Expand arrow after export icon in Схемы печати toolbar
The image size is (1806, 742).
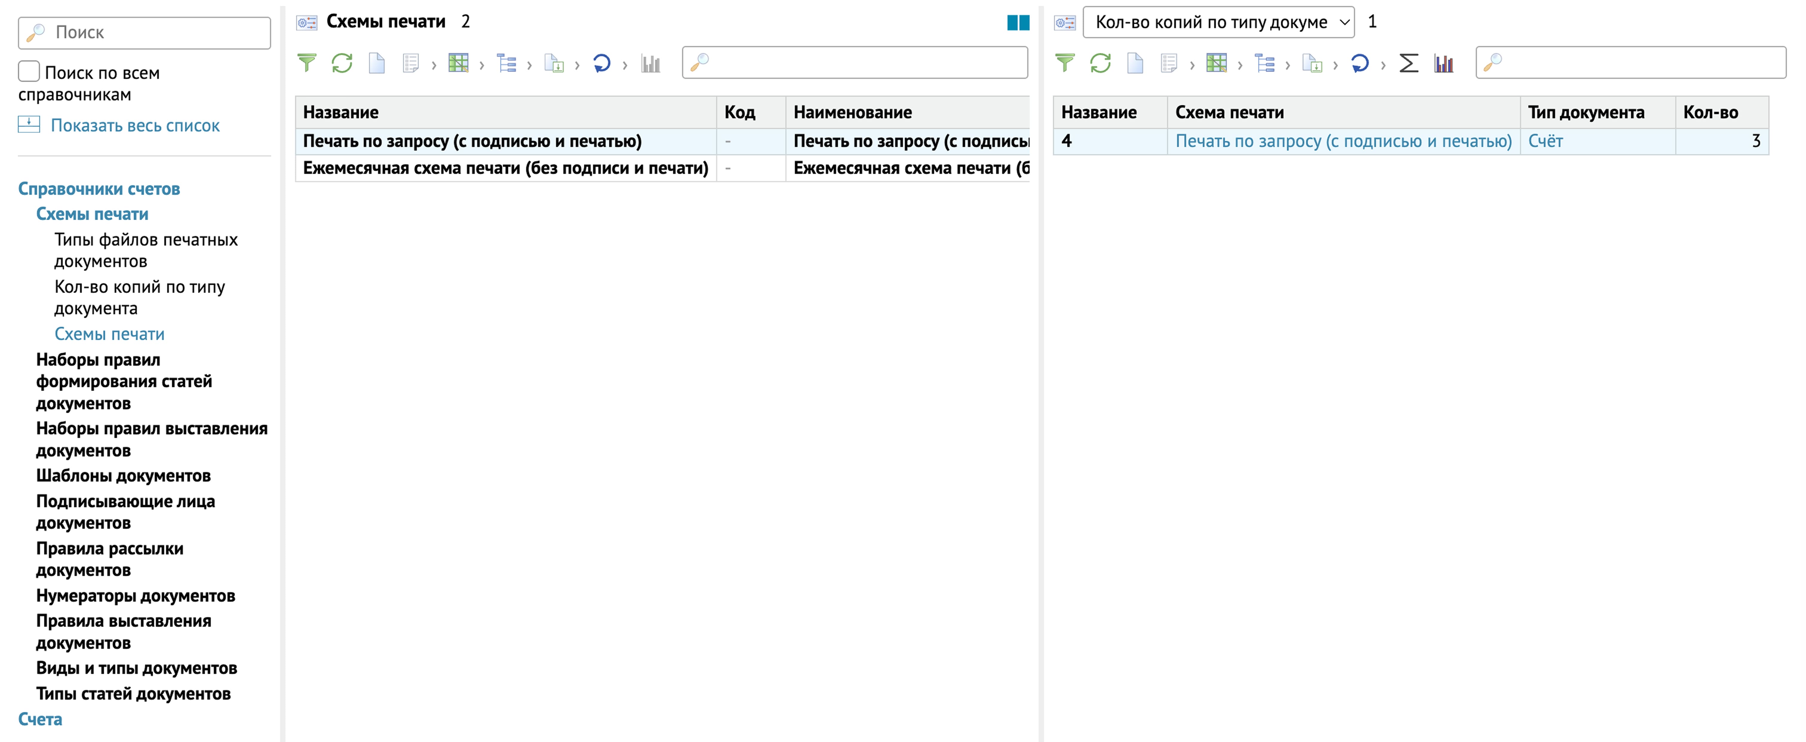click(x=577, y=65)
